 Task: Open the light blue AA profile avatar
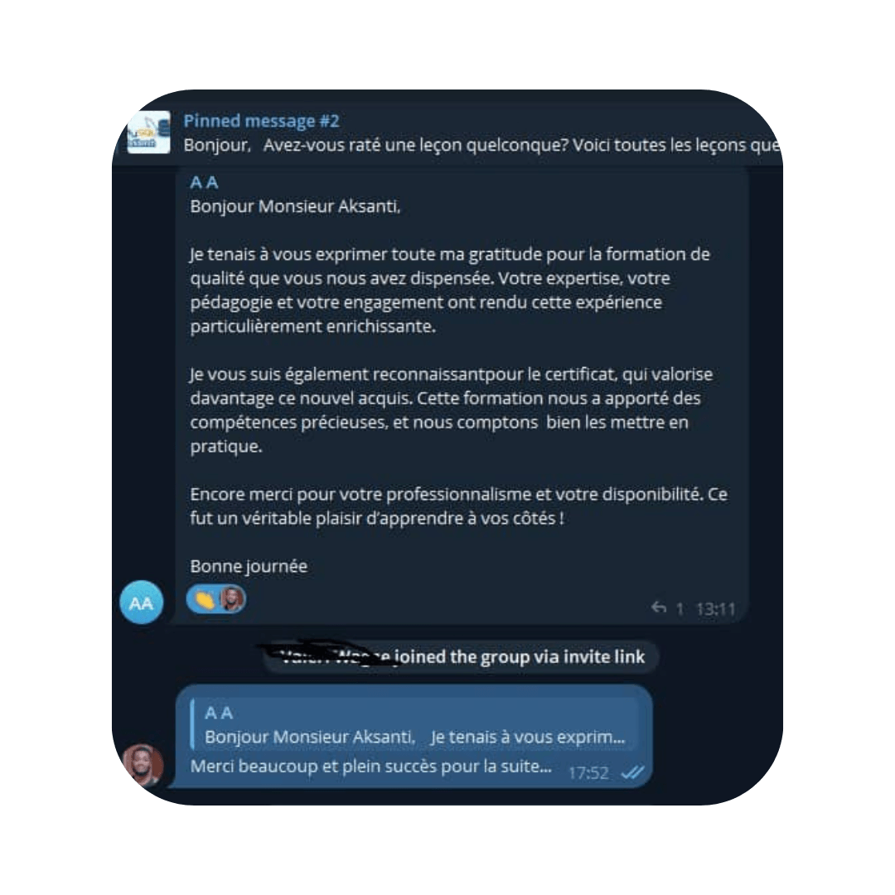pyautogui.click(x=142, y=602)
